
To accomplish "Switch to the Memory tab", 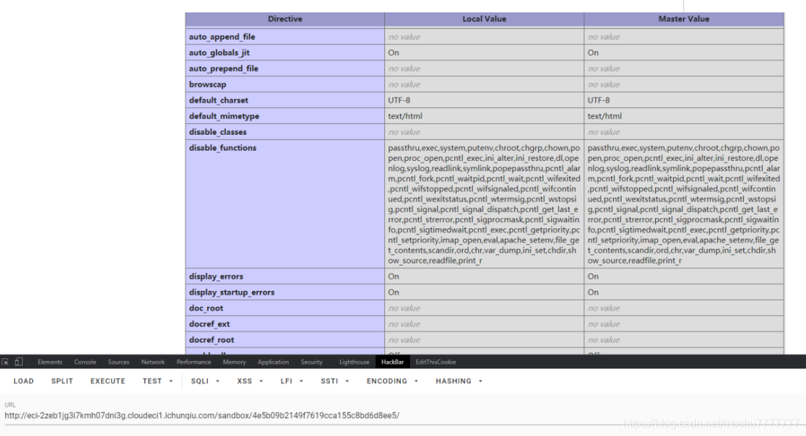I will [234, 362].
